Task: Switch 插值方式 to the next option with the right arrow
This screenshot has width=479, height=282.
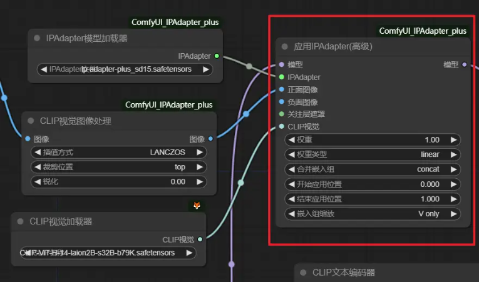Action: tap(200, 152)
